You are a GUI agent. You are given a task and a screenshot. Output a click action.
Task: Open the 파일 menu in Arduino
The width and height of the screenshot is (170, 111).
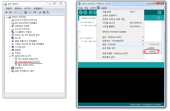coord(81,8)
